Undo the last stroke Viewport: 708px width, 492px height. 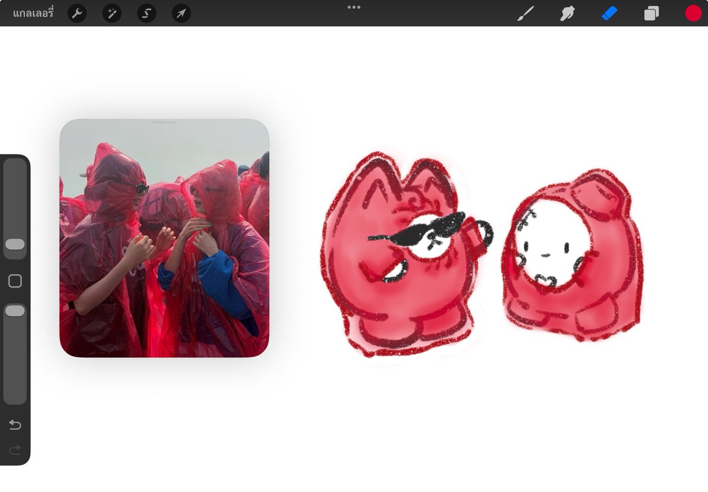(15, 425)
